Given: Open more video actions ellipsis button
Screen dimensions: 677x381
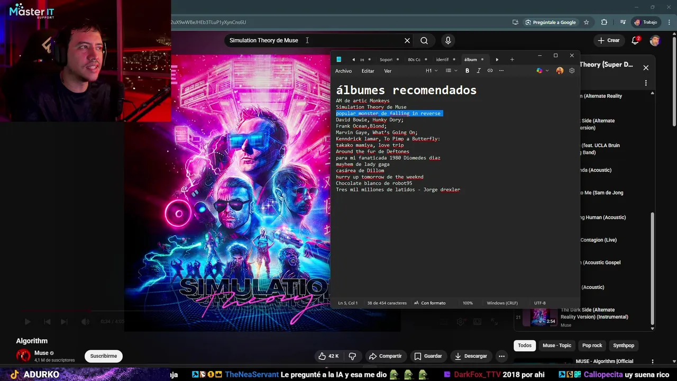Looking at the screenshot, I should coord(501,356).
